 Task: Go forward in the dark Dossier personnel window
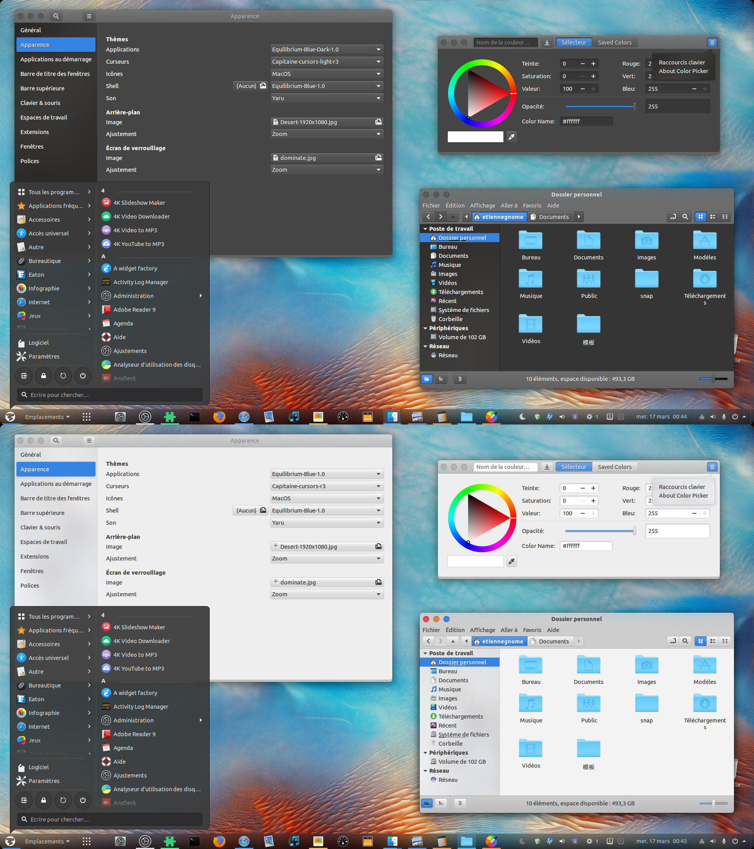[441, 217]
